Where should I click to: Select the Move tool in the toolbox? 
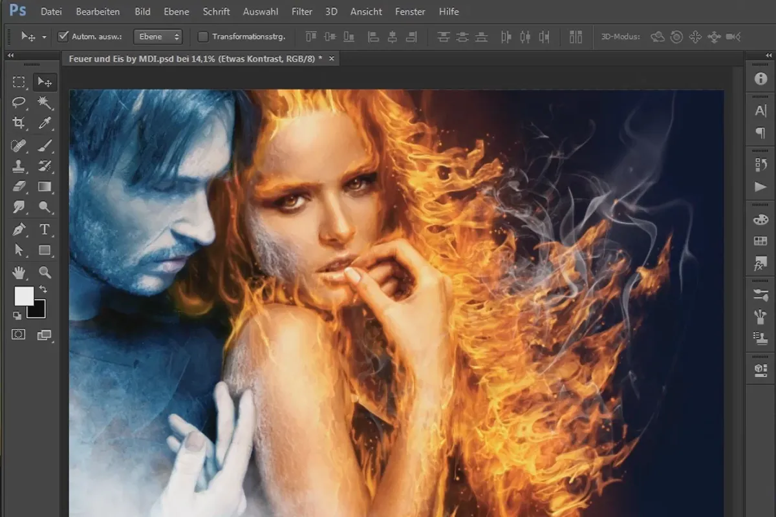click(x=45, y=81)
